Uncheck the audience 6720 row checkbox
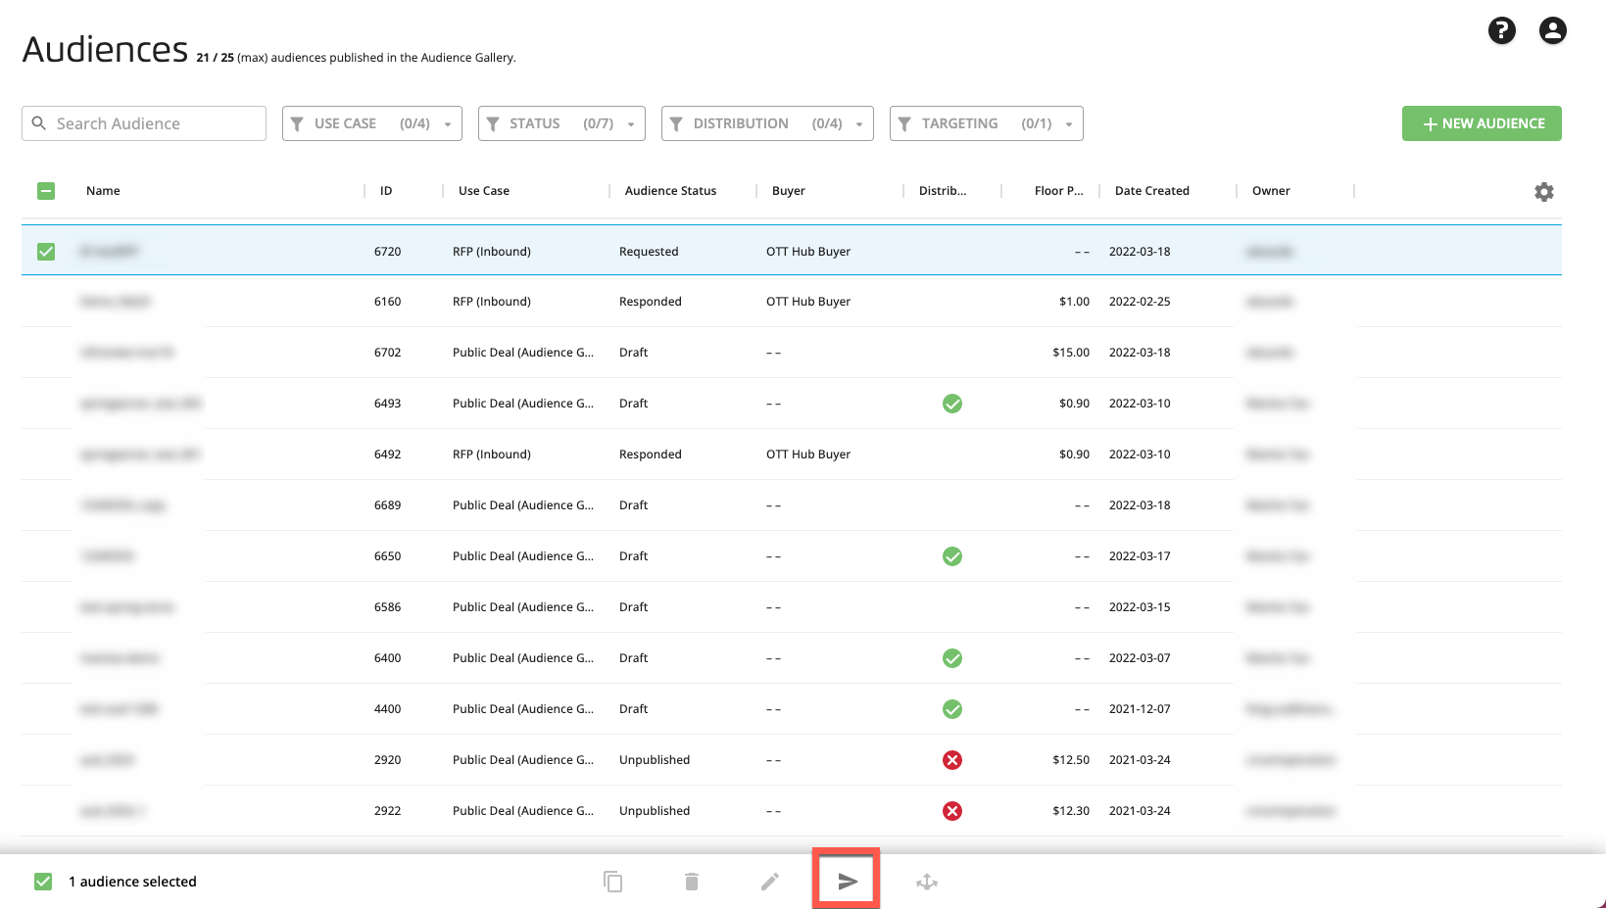The height and width of the screenshot is (909, 1606). point(46,252)
